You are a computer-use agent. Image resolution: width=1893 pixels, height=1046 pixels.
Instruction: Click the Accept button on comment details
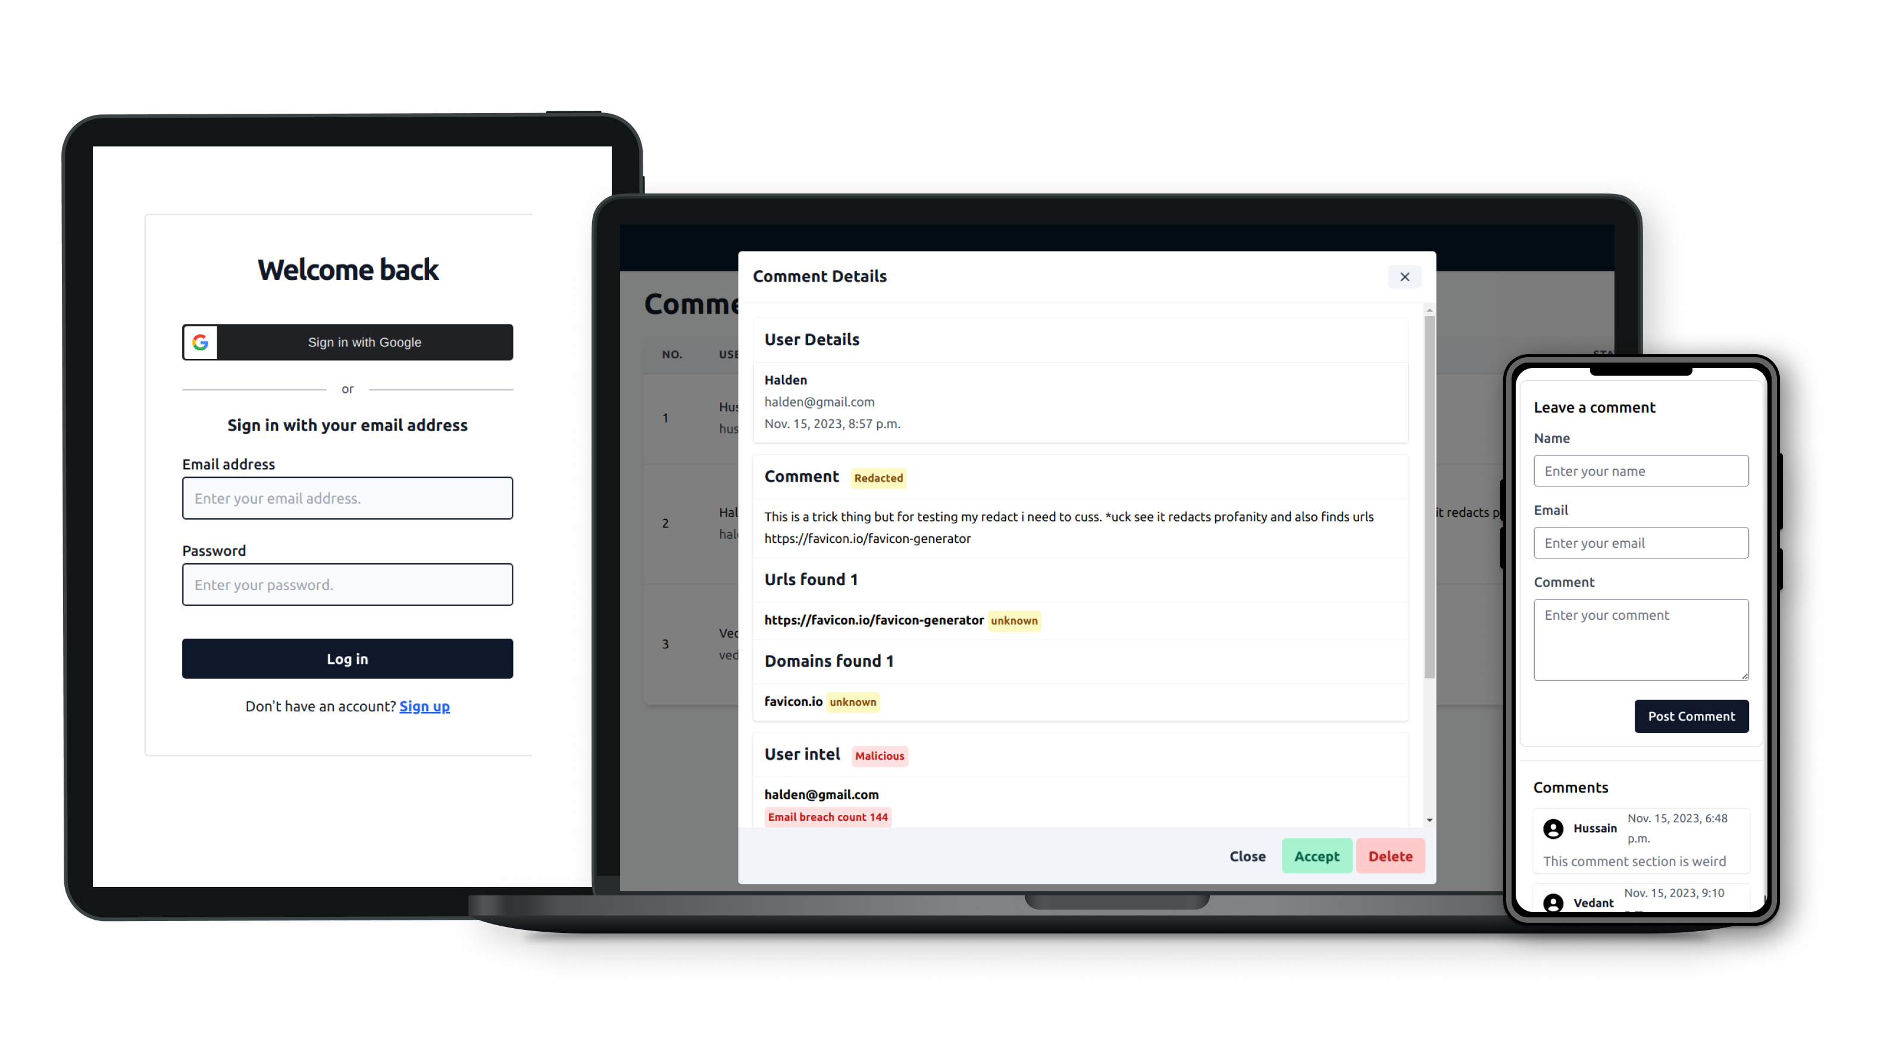coord(1314,855)
